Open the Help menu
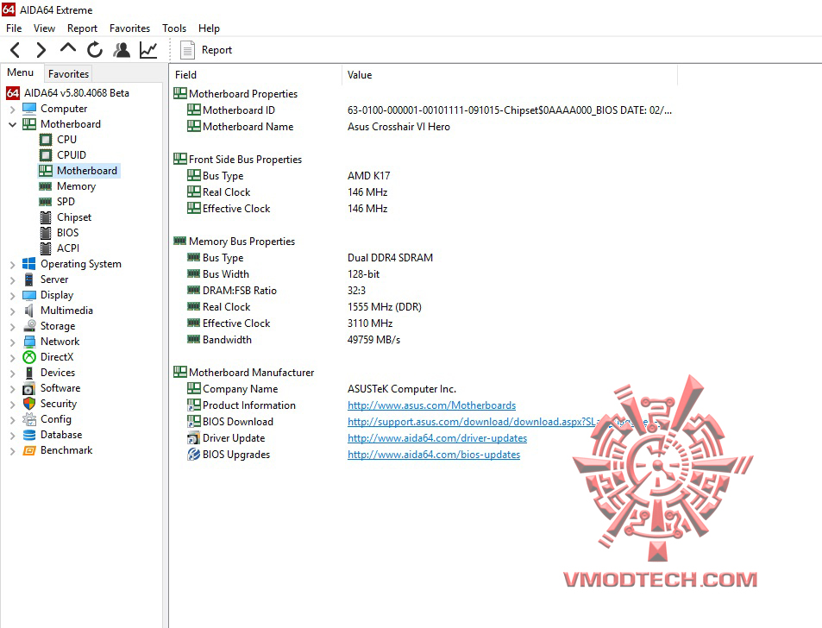This screenshot has height=628, width=822. pyautogui.click(x=209, y=28)
